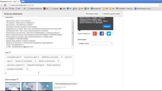Select the third video thumbnail
The height and width of the screenshot is (91, 162).
[x=45, y=86]
